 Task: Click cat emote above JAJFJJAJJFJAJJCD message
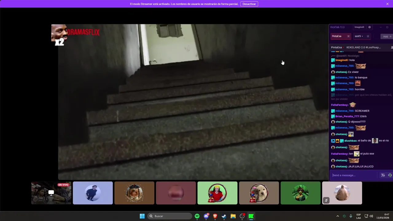354,160
